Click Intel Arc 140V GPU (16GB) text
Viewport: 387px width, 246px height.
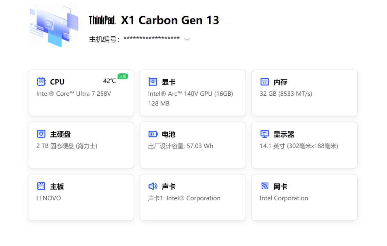click(x=190, y=94)
